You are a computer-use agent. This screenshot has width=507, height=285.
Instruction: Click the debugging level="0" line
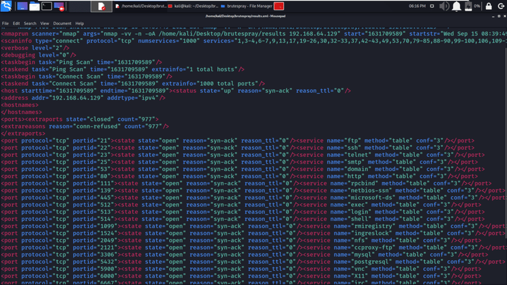point(38,55)
